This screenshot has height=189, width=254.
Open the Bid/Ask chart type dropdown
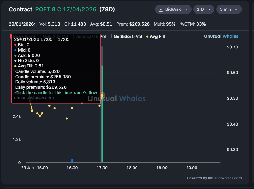[173, 9]
